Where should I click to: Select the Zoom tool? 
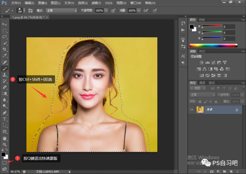5,144
